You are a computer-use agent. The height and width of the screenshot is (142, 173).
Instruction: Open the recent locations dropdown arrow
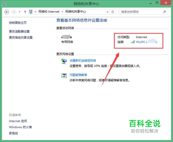[x=19, y=12]
